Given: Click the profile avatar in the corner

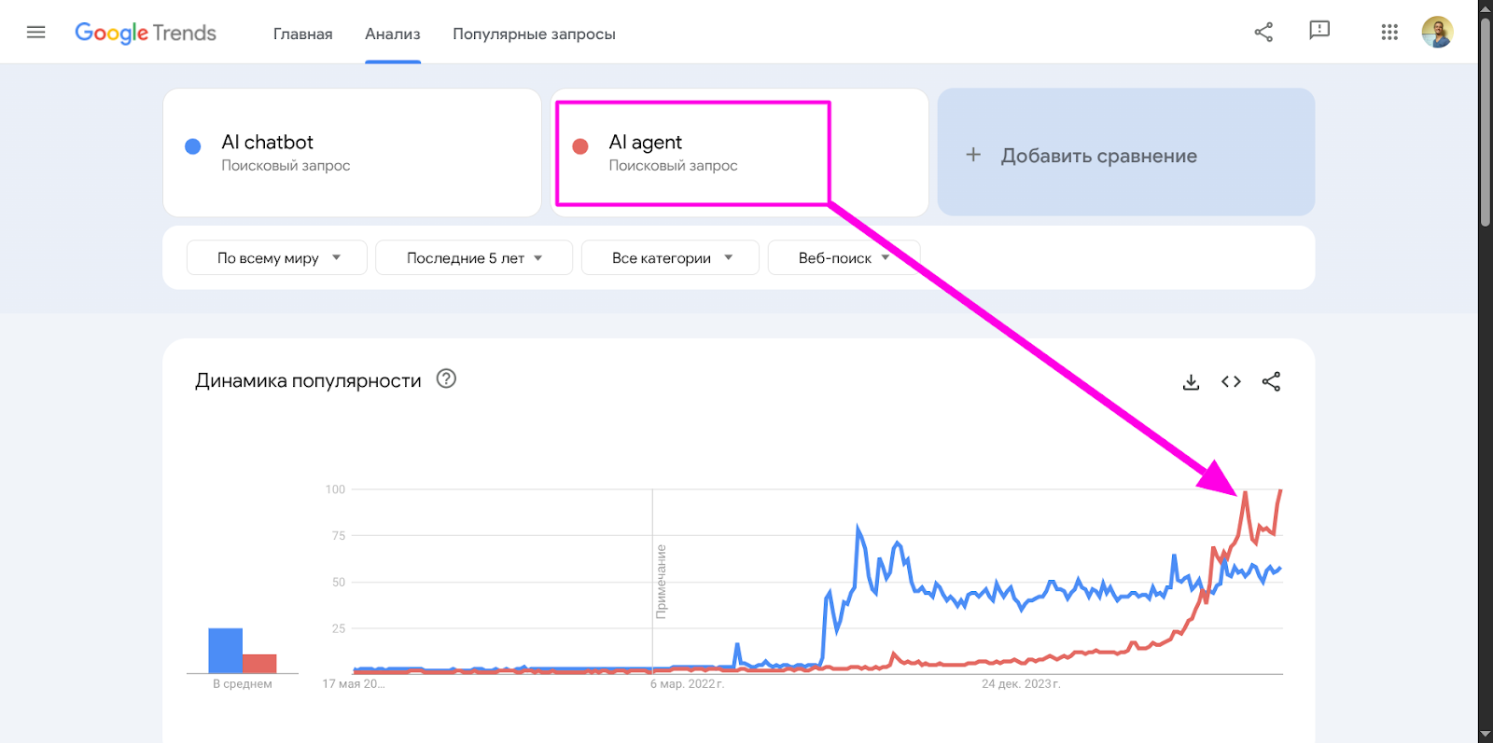Looking at the screenshot, I should coord(1439,31).
